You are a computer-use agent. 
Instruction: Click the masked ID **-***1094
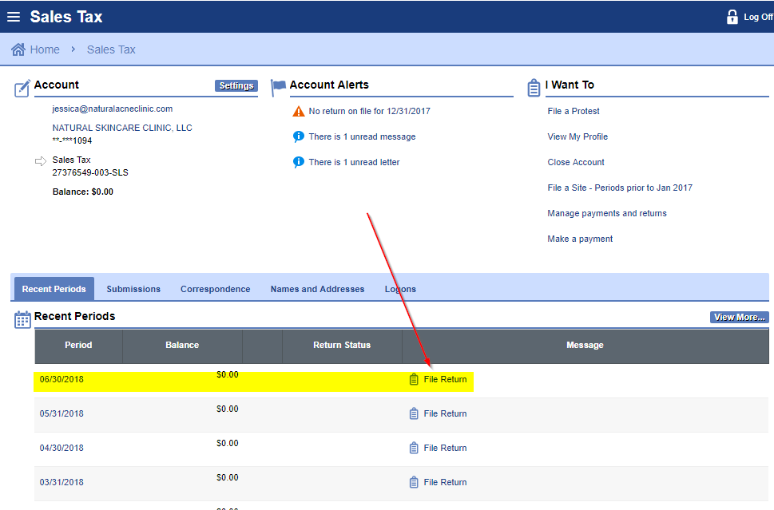click(x=72, y=140)
